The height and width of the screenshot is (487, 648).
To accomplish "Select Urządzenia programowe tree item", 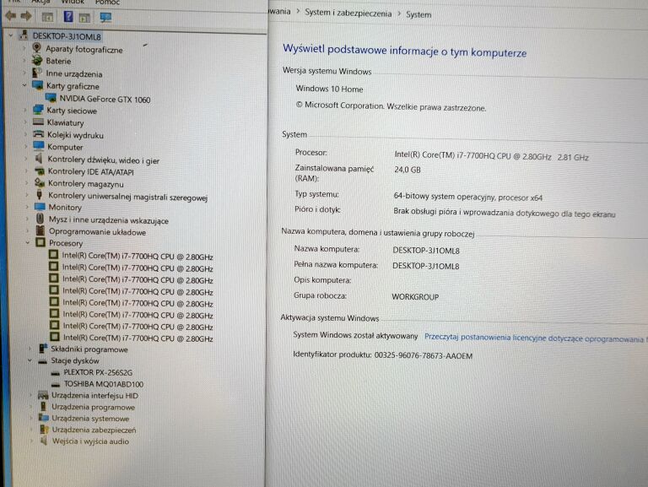I will tap(93, 407).
